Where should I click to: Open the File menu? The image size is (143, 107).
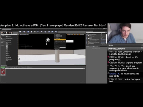(1, 30)
